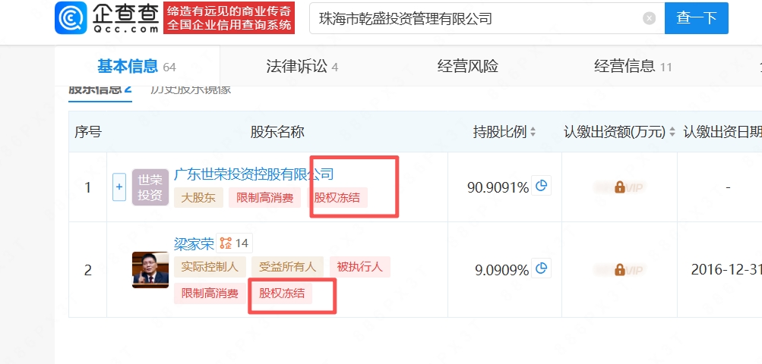The image size is (762, 364).
Task: Open the 基本信息 tab
Action: click(137, 67)
